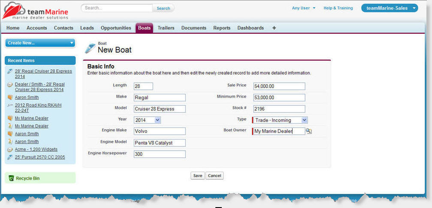Expand the Any User menu

tap(304, 8)
